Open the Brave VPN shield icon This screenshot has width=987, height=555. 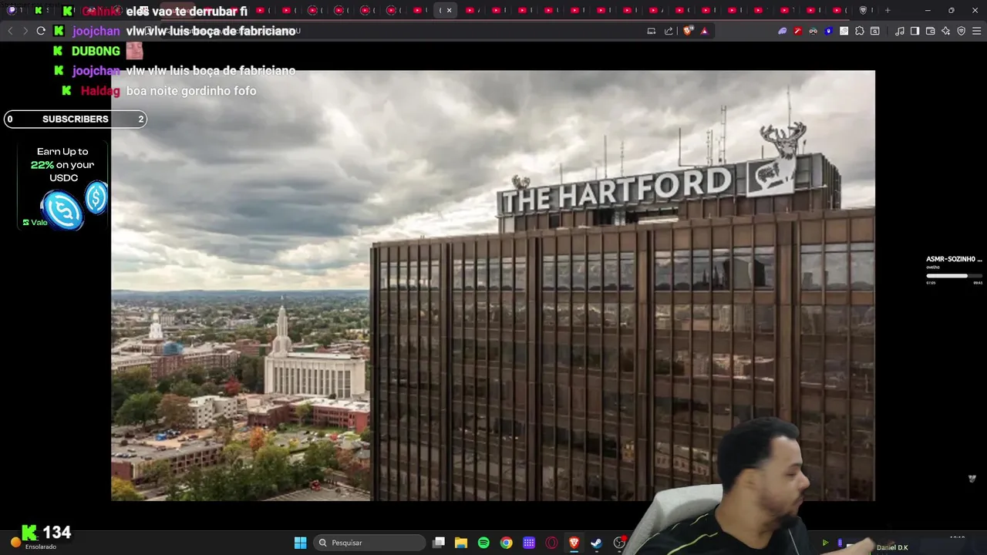[x=961, y=31]
